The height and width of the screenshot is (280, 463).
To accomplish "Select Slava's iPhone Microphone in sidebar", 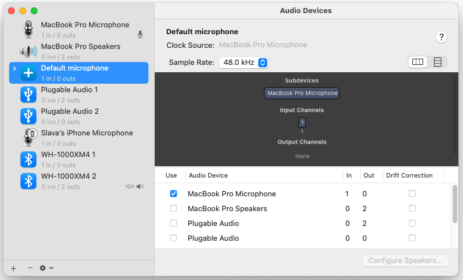I will pos(78,138).
